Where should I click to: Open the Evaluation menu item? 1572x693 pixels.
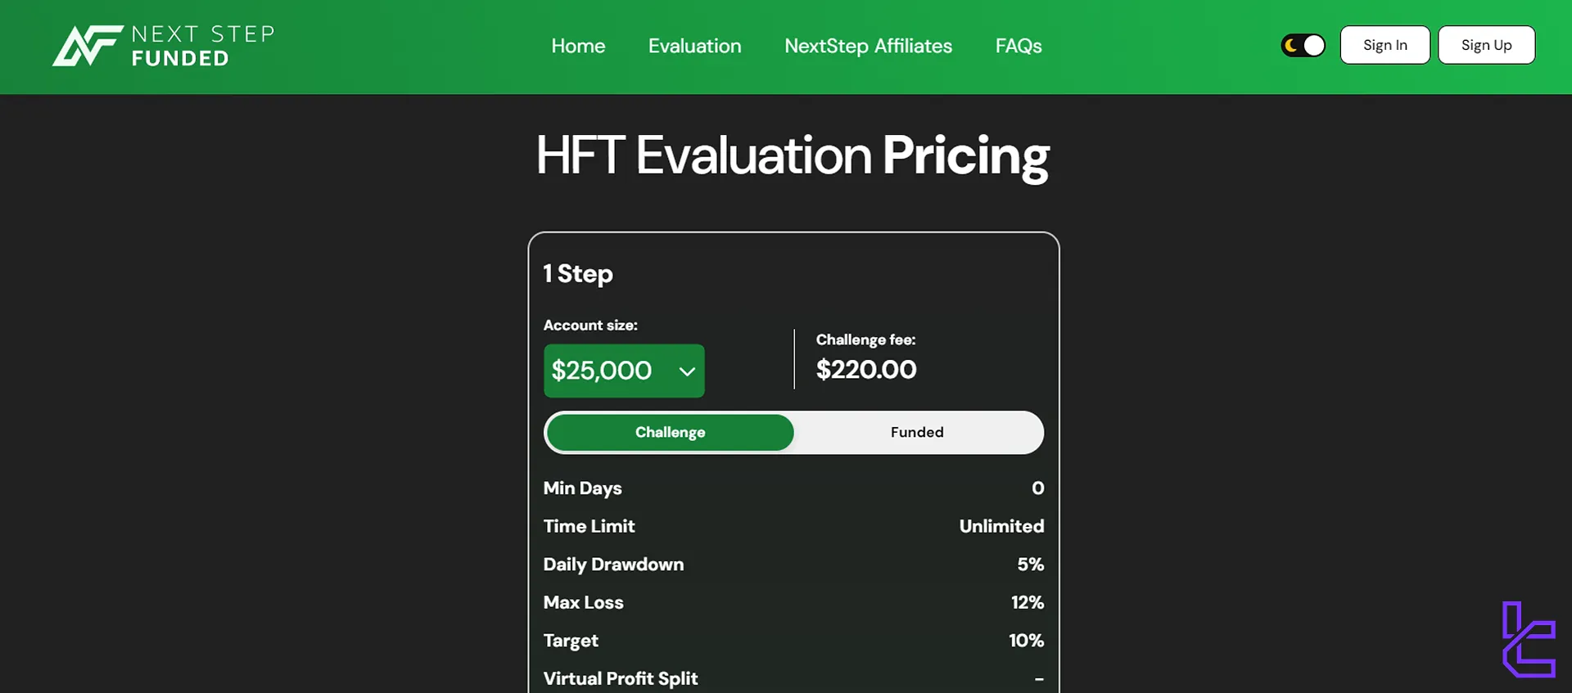694,46
